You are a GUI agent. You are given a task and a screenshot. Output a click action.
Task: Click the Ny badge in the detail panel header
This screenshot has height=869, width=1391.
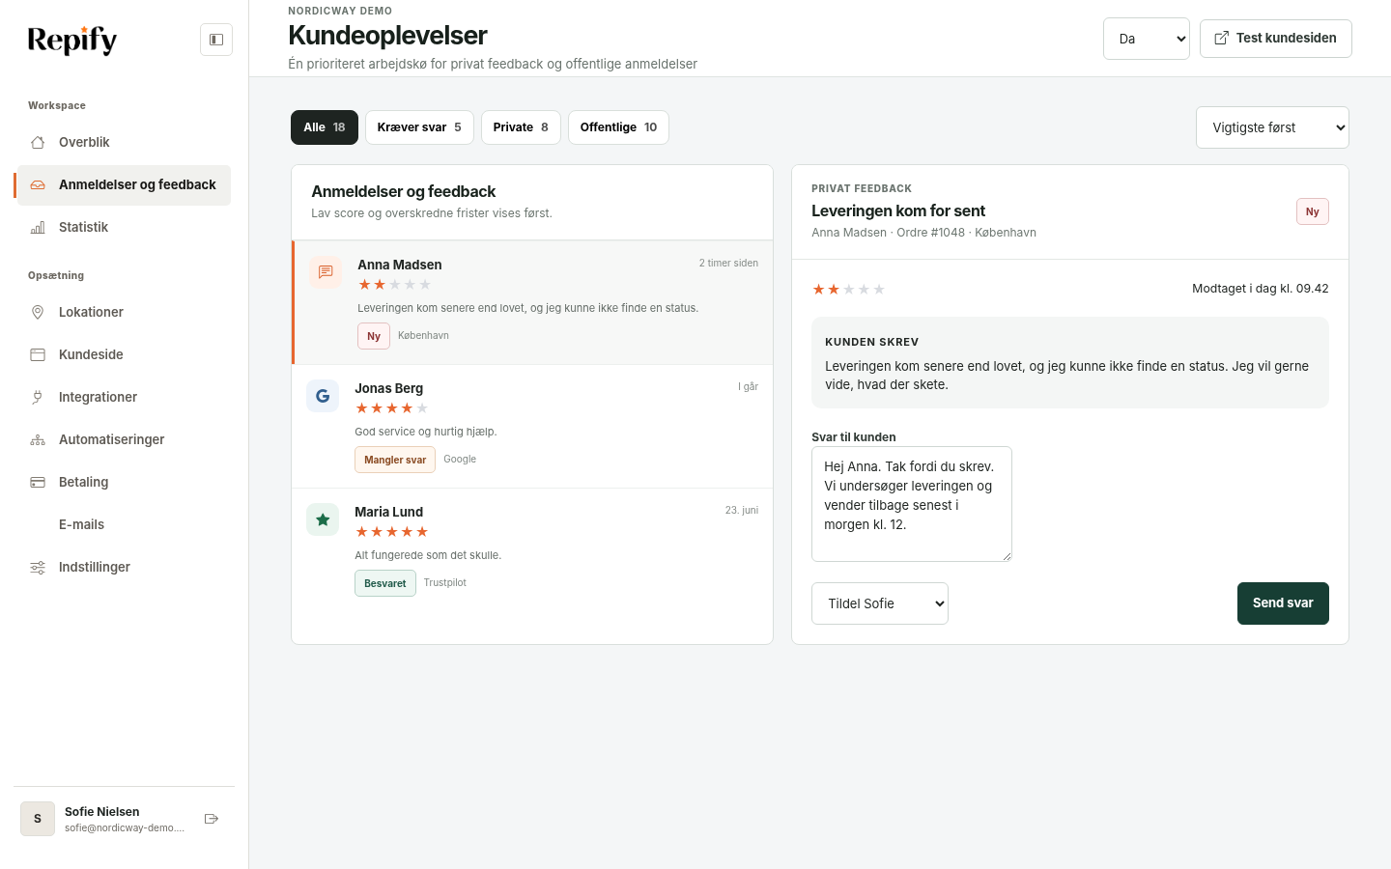pyautogui.click(x=1313, y=211)
